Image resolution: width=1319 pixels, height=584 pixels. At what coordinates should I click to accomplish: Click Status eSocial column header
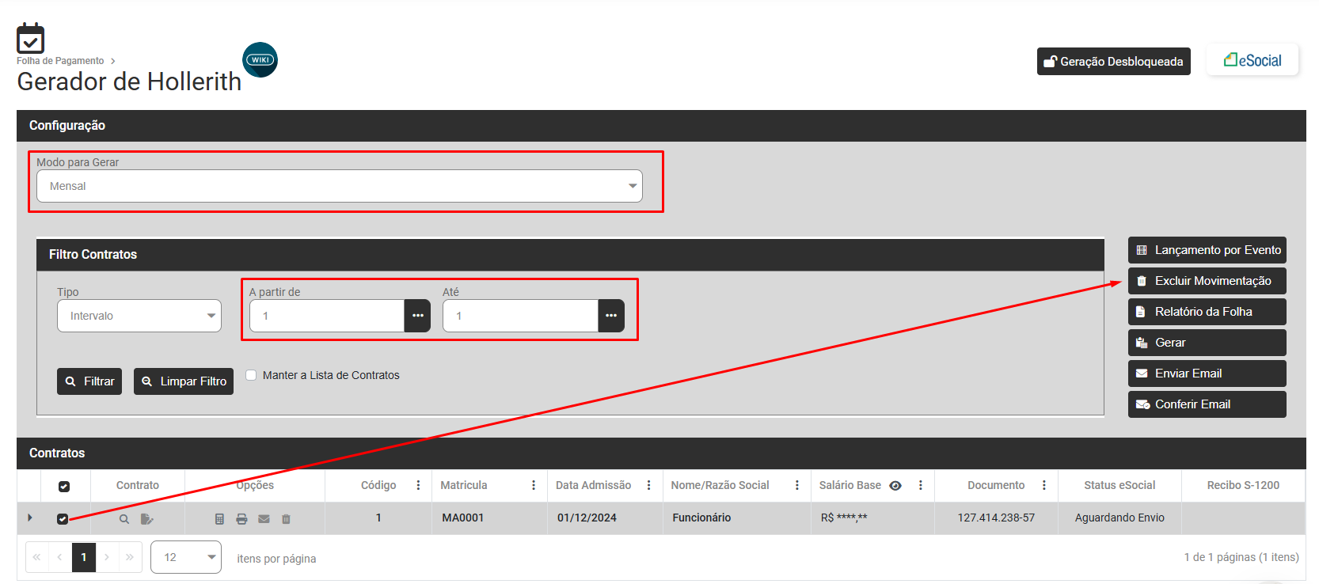[1119, 485]
